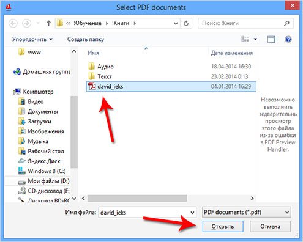
Task: Go up one folder level
Action: coord(48,23)
